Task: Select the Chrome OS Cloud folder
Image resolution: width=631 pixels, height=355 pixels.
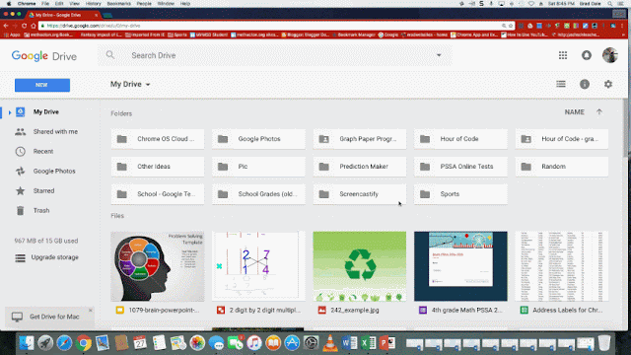Action: [158, 139]
